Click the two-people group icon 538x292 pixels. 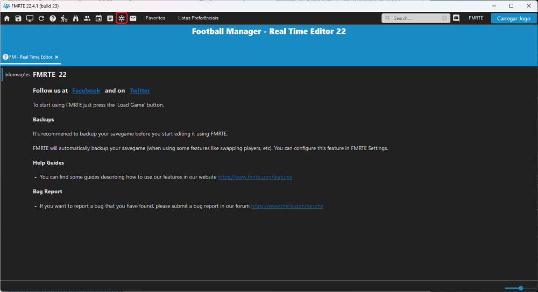(x=87, y=18)
